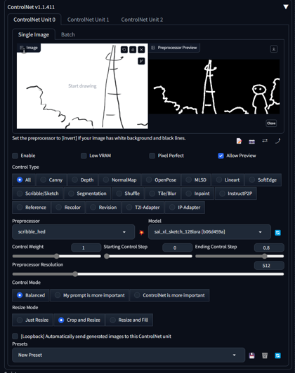The image size is (295, 373).
Task: Select the Depth control type
Action: [x=83, y=179]
